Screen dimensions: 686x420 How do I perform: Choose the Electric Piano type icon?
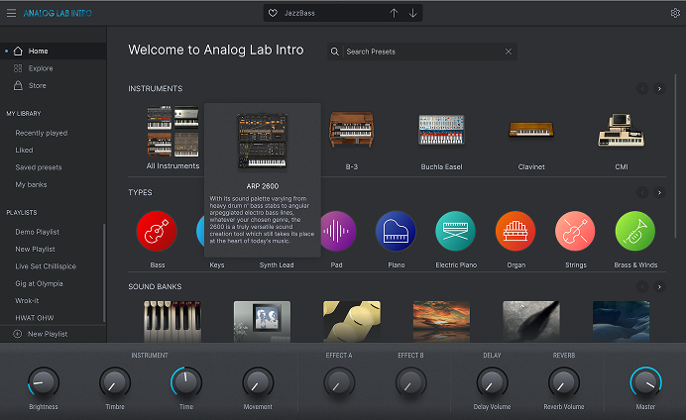455,232
